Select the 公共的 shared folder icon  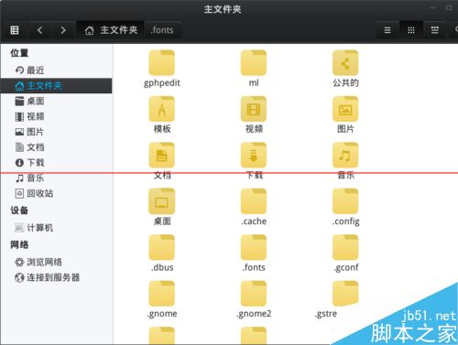[345, 63]
